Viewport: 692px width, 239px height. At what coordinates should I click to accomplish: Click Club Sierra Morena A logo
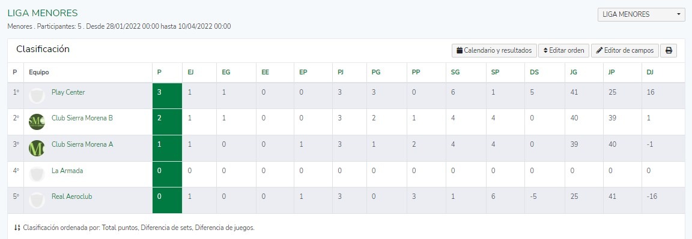coord(37,149)
